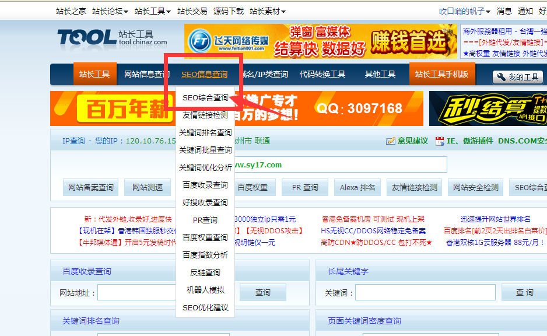Open 源码下载 link
Viewport: 547px width, 336px height.
(x=229, y=11)
